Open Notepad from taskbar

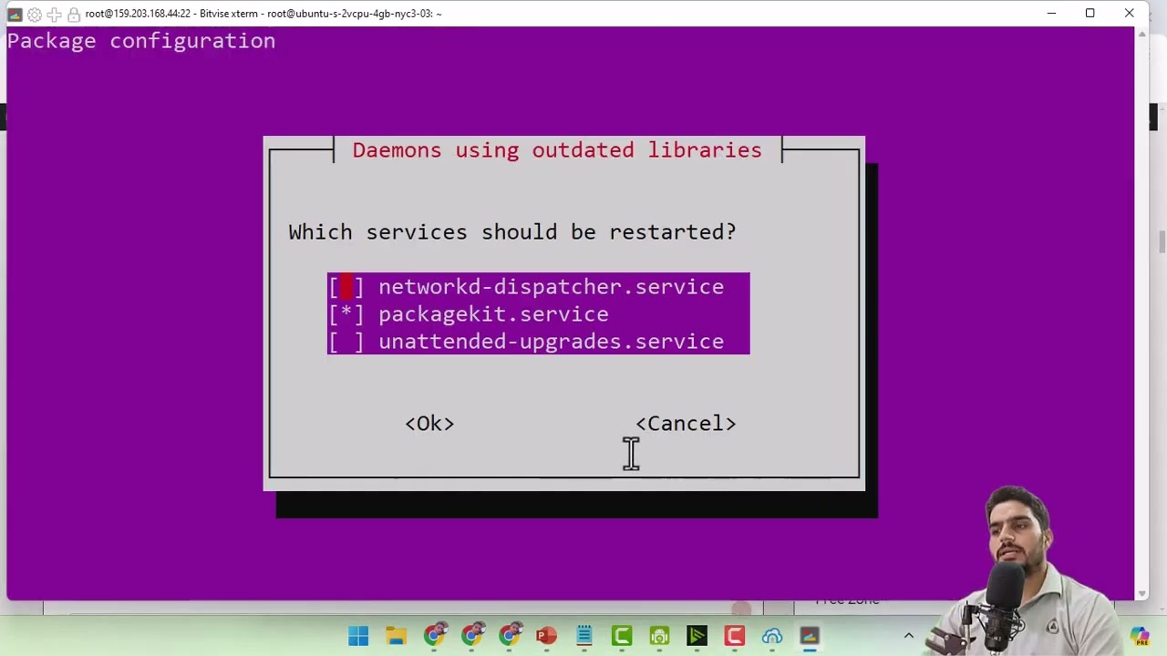pyautogui.click(x=584, y=636)
